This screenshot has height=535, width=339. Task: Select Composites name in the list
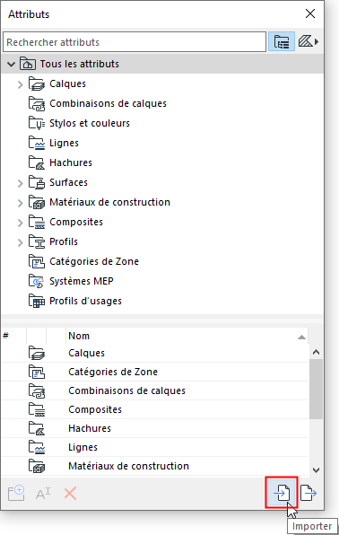pos(95,409)
